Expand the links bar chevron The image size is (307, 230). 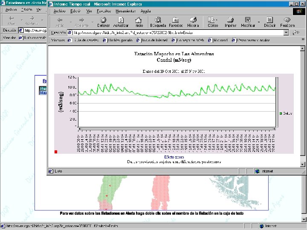(x=303, y=40)
